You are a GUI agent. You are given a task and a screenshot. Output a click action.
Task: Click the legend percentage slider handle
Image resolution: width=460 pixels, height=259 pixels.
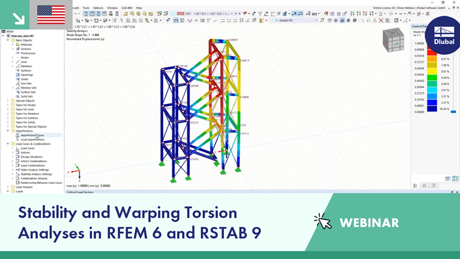[x=453, y=112]
